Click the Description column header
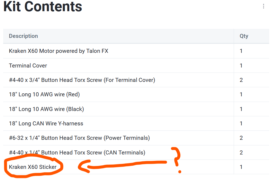The image size is (274, 179). (x=23, y=36)
